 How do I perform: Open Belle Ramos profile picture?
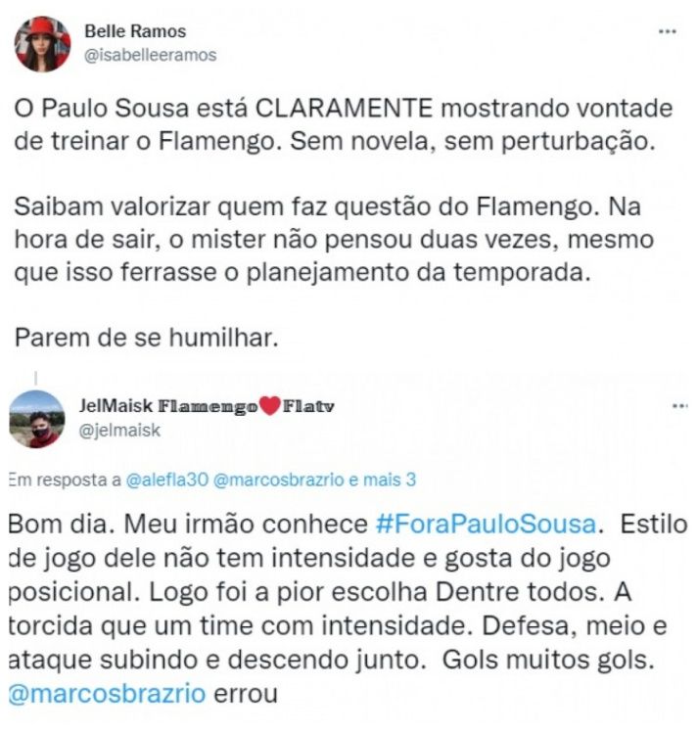42,44
